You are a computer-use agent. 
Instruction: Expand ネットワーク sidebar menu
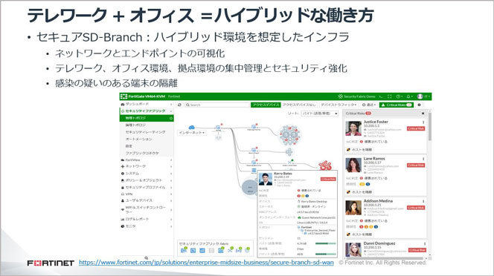point(147,166)
